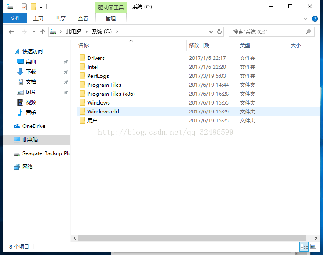323x255 pixels.
Task: Go up one level with up arrow
Action: tap(43, 32)
